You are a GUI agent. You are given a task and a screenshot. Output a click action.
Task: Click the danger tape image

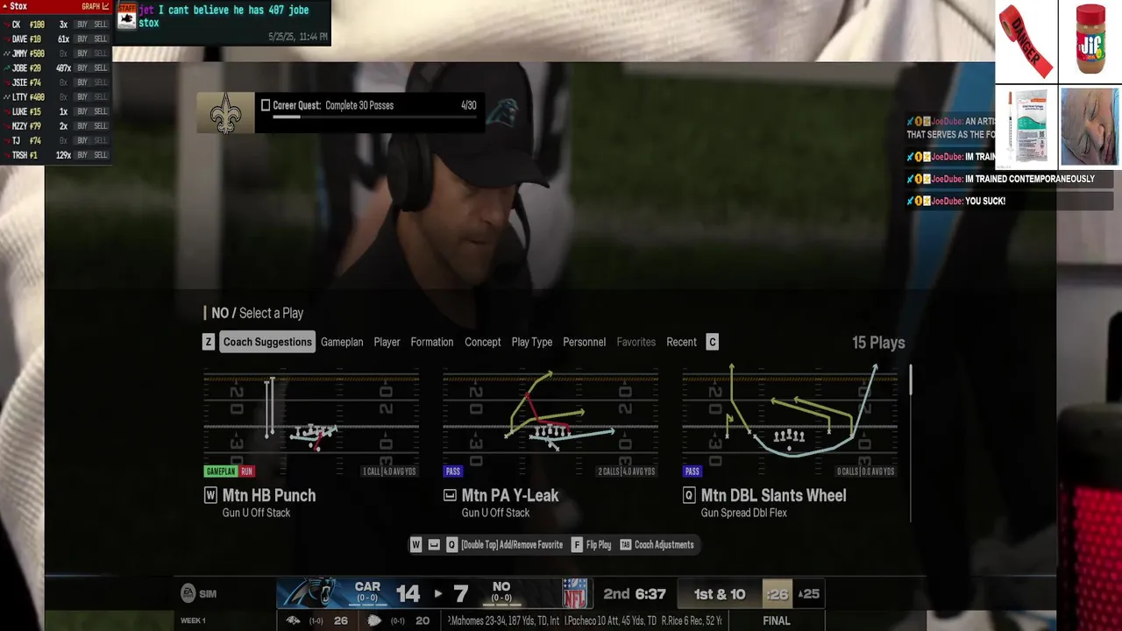point(1026,41)
